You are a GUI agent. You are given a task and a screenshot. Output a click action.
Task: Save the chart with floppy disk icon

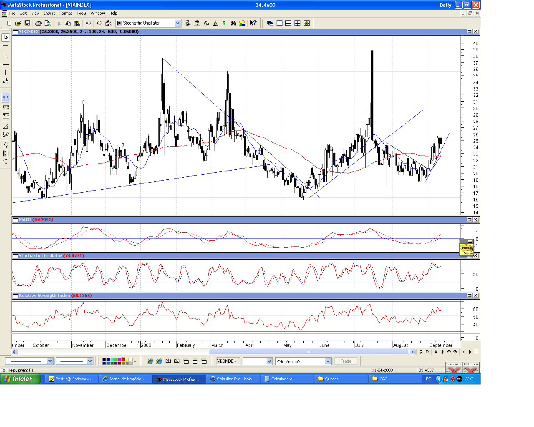(x=28, y=23)
